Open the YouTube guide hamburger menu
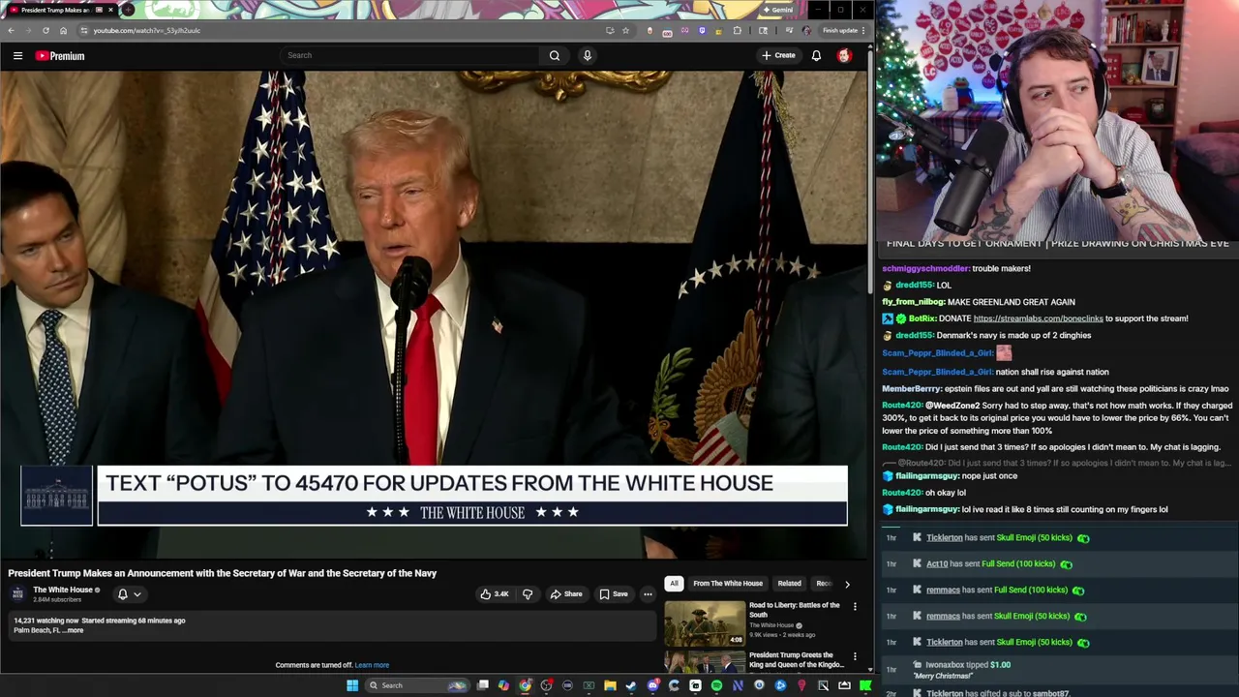Screen dimensions: 1239x697 17,56
